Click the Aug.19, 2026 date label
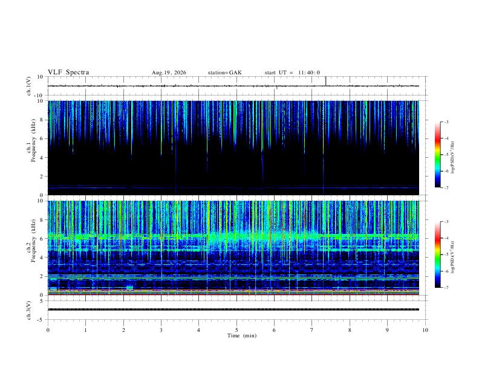This screenshot has height=370, width=479. click(169, 73)
